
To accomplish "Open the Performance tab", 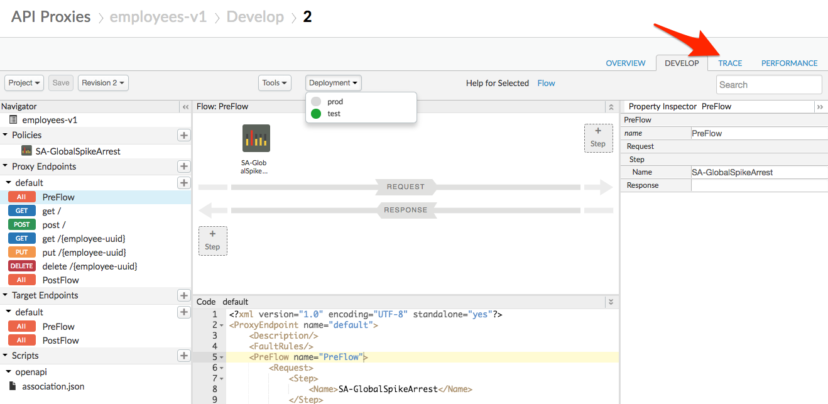I will click(789, 63).
